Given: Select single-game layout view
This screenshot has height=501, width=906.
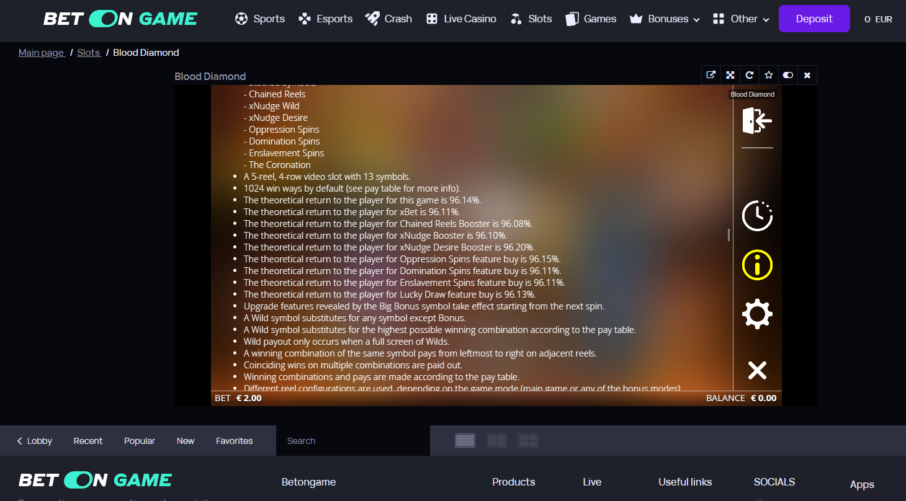Looking at the screenshot, I should pos(465,440).
